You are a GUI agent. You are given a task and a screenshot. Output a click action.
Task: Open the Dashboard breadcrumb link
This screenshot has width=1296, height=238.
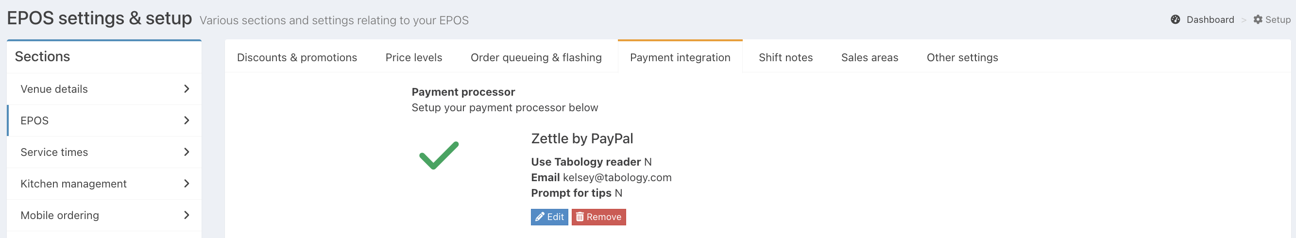(x=1210, y=19)
